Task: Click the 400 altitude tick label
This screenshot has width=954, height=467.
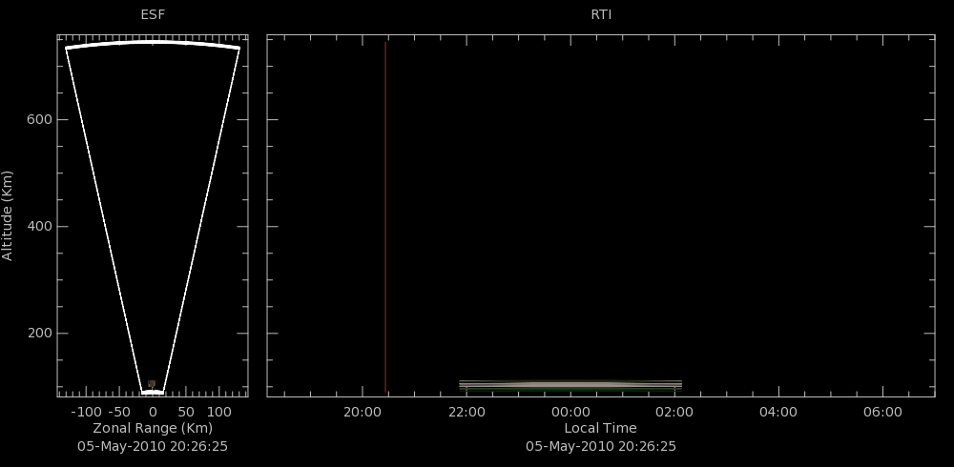Action: point(39,226)
